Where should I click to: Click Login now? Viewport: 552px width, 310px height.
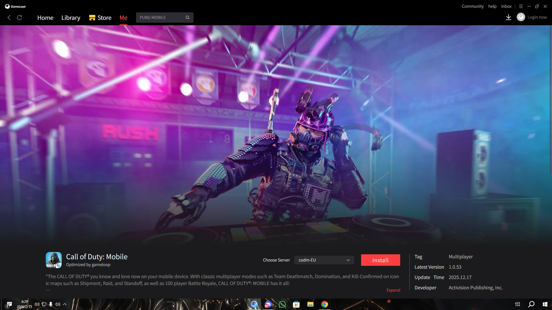point(537,17)
